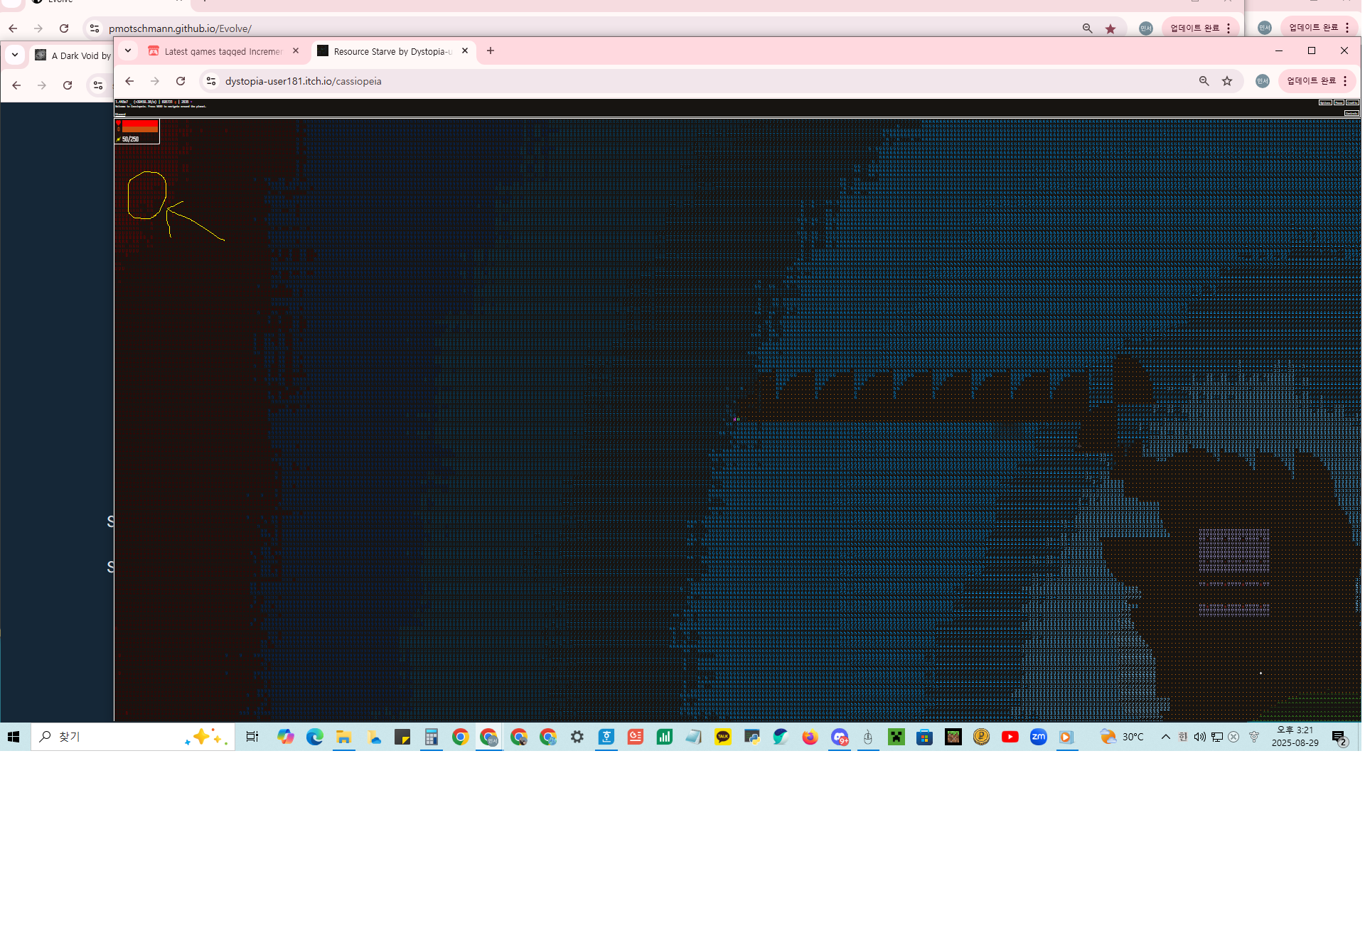This screenshot has height=943, width=1365.
Task: Go back using the browser back arrow
Action: tap(129, 81)
